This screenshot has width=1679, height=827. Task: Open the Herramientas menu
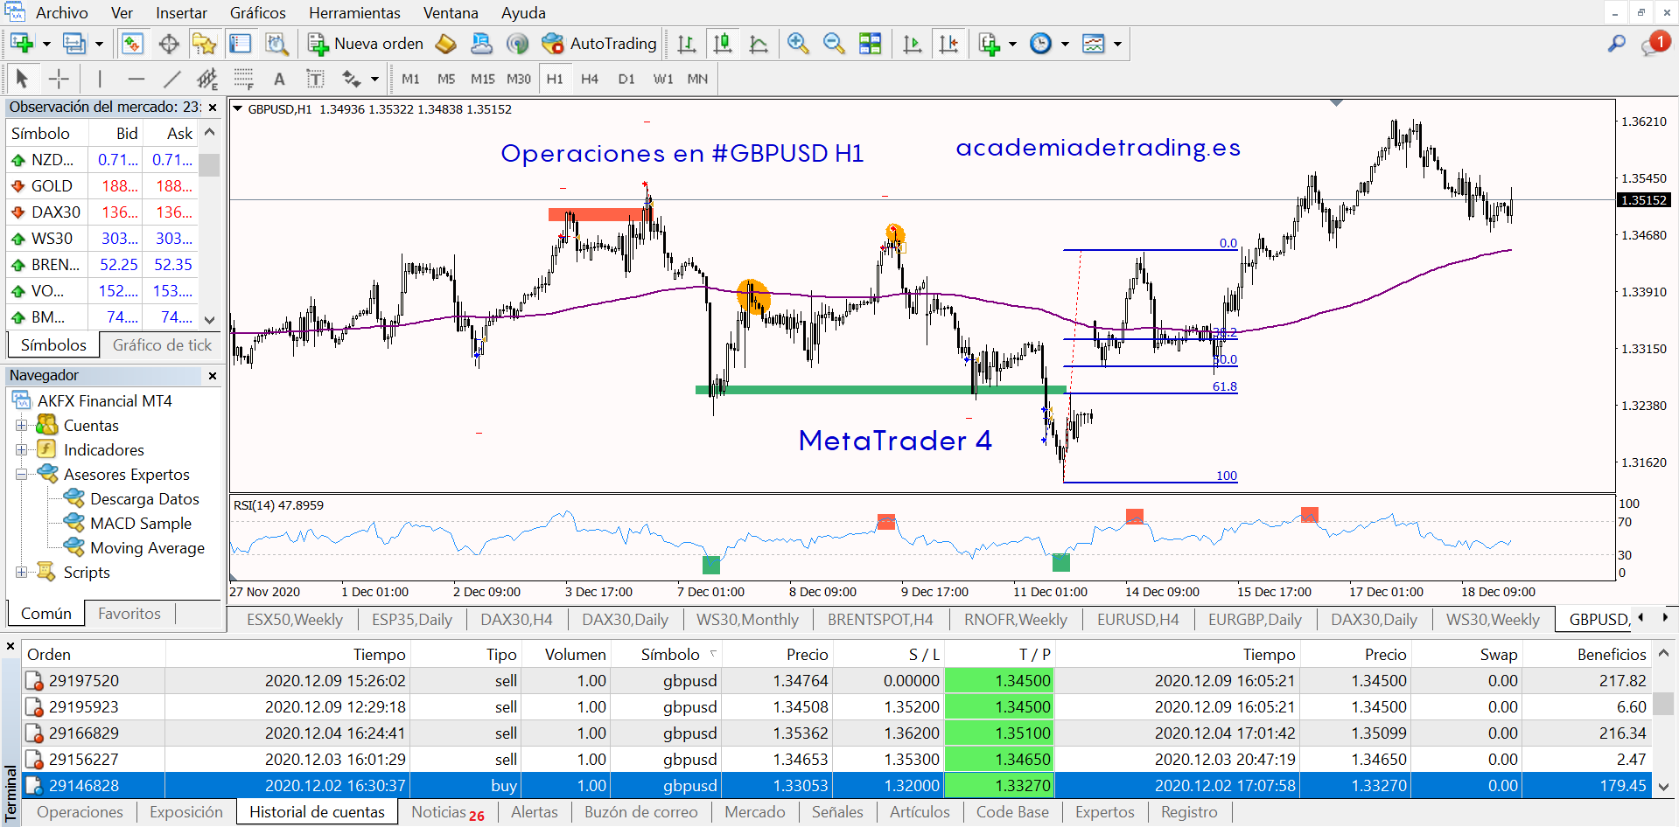point(354,13)
